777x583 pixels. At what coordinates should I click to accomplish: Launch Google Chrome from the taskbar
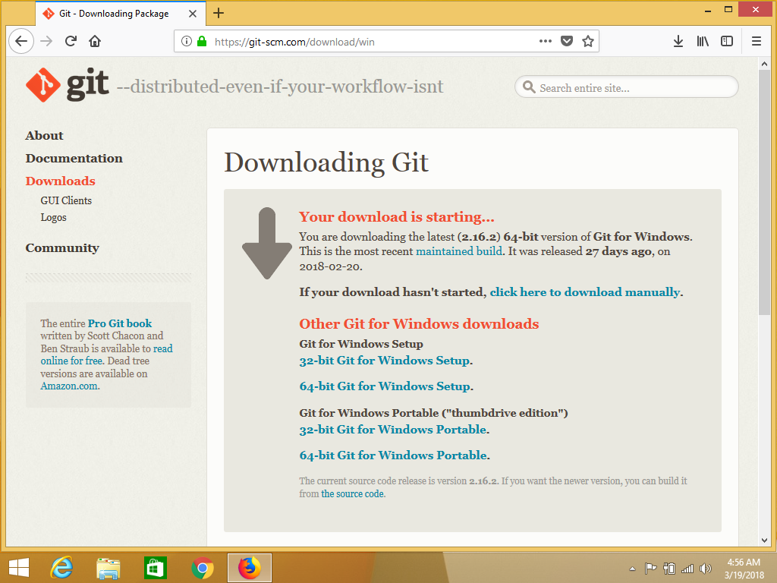(202, 567)
